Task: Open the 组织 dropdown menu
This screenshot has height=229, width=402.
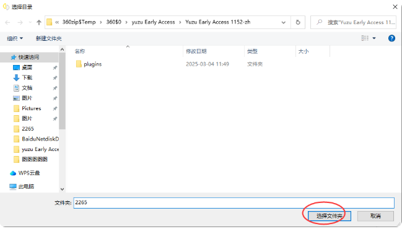Action: (x=15, y=38)
